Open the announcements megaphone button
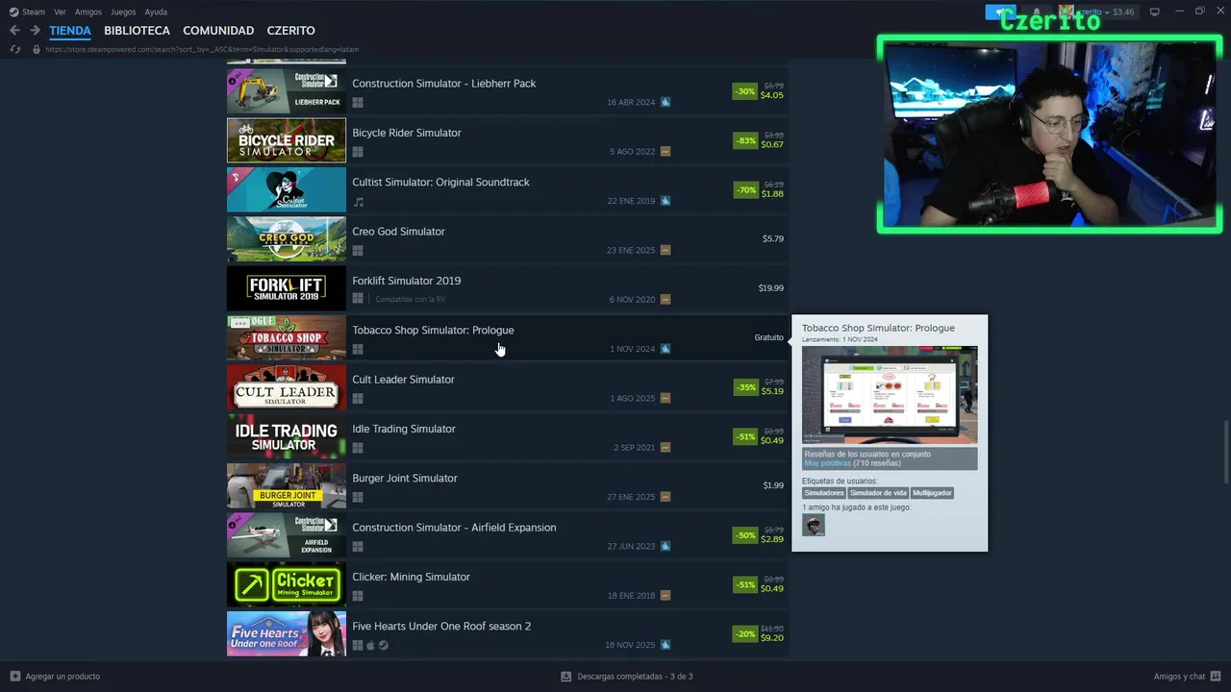 (x=1001, y=12)
